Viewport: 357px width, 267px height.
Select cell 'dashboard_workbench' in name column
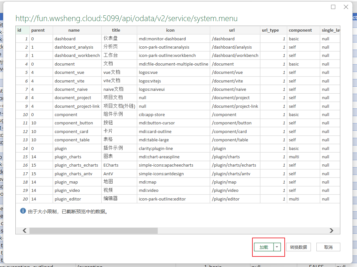tap(77, 56)
